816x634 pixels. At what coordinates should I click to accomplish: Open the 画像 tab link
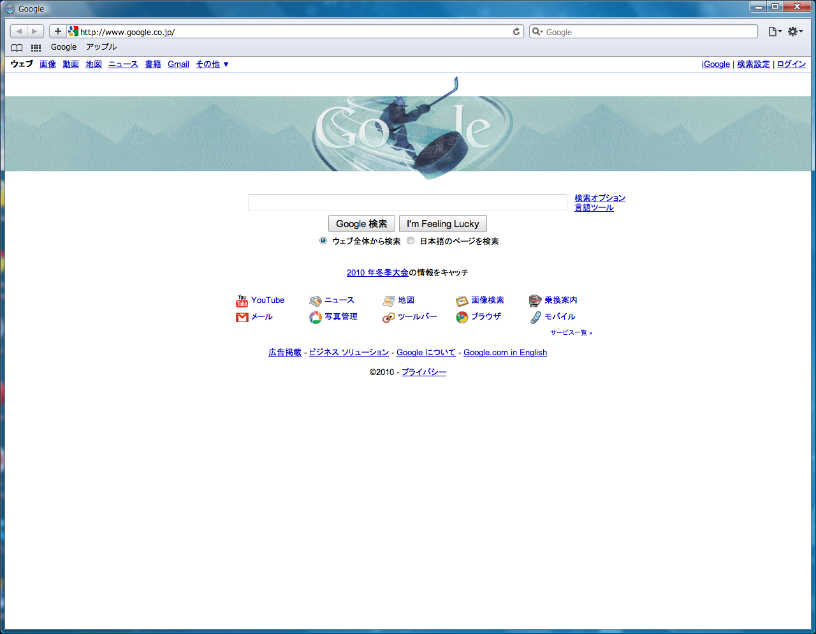(x=48, y=64)
